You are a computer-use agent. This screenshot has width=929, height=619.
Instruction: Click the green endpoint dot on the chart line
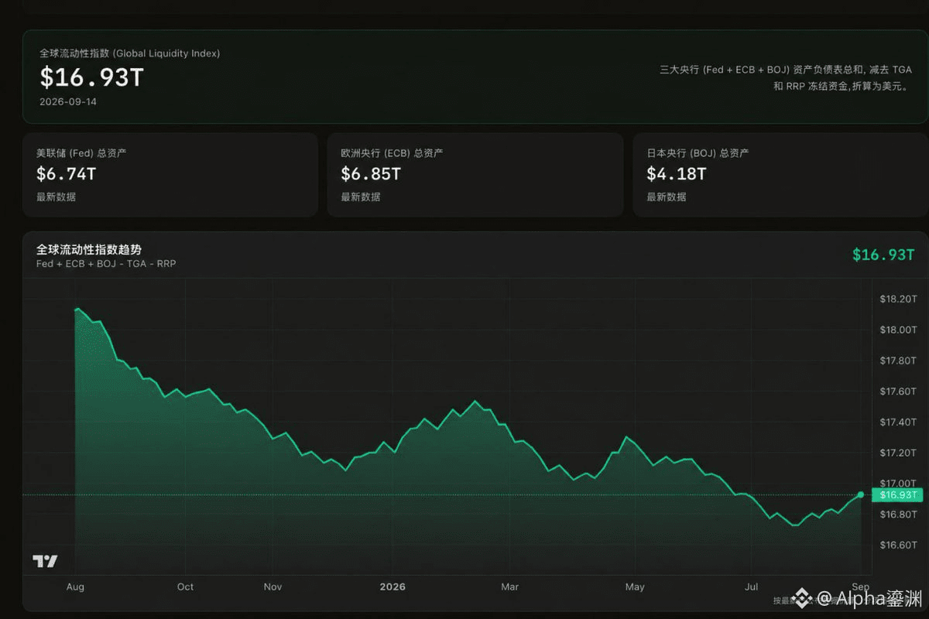click(x=861, y=494)
